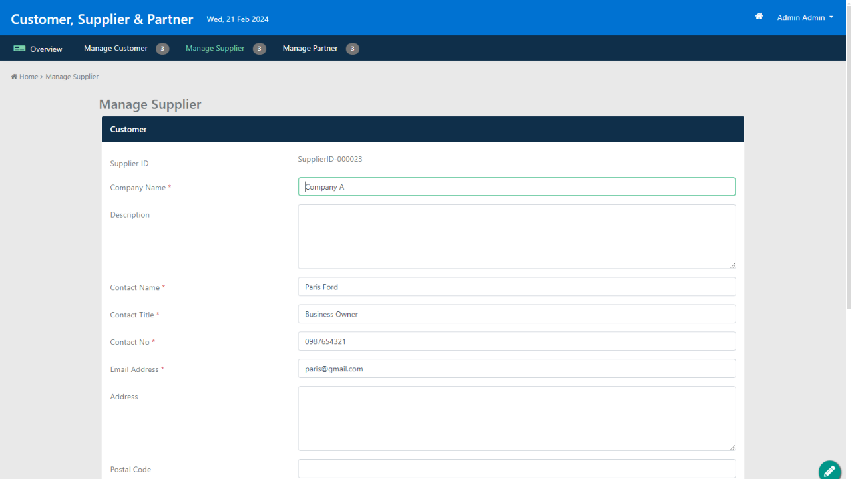Select the Manage Supplier tab
This screenshot has width=852, height=479.
coord(215,48)
